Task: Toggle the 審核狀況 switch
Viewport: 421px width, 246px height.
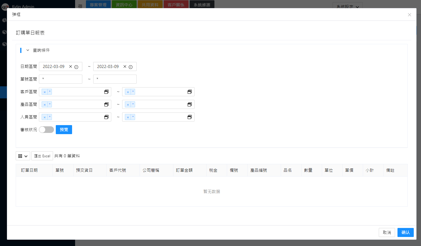Action: click(x=46, y=130)
